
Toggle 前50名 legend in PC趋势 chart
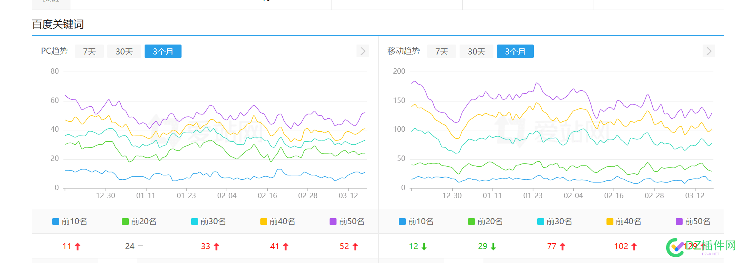pyautogui.click(x=347, y=222)
